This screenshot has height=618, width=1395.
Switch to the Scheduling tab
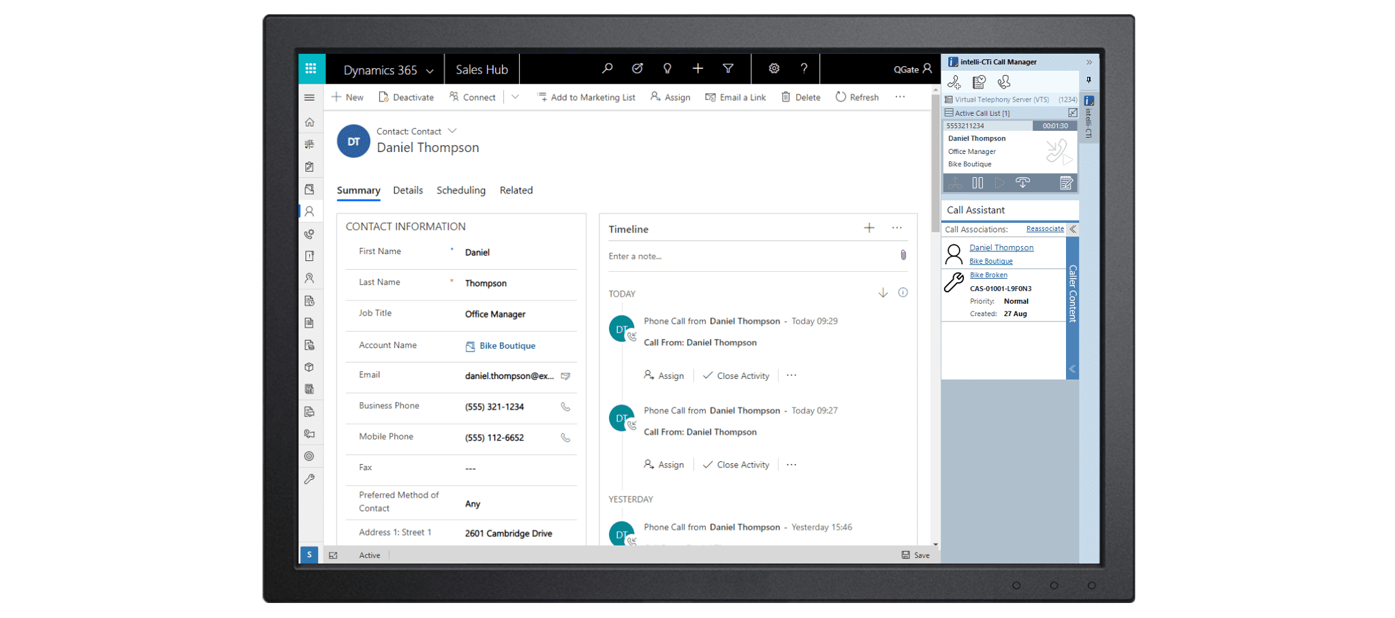(461, 190)
